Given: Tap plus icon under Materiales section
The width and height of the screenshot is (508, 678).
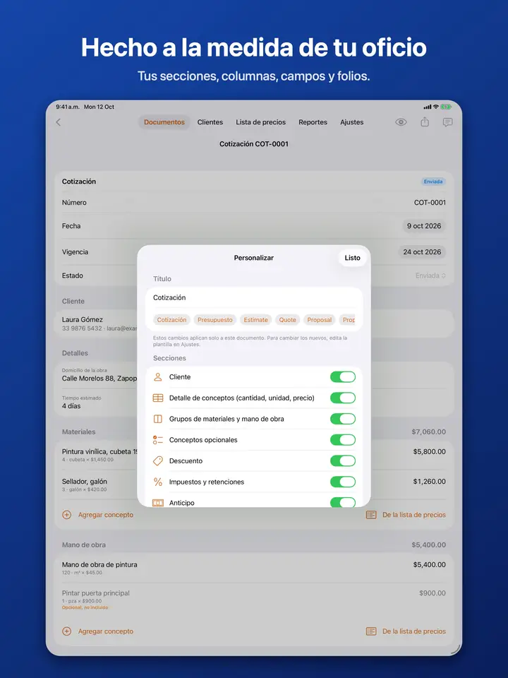Looking at the screenshot, I should click(66, 515).
